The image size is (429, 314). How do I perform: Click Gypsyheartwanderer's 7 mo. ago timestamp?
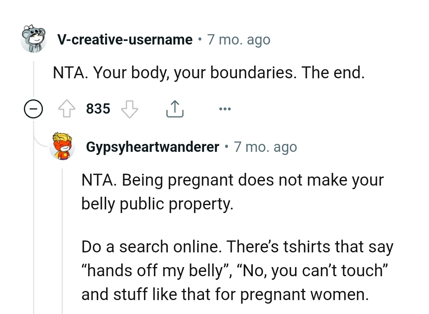tap(266, 146)
